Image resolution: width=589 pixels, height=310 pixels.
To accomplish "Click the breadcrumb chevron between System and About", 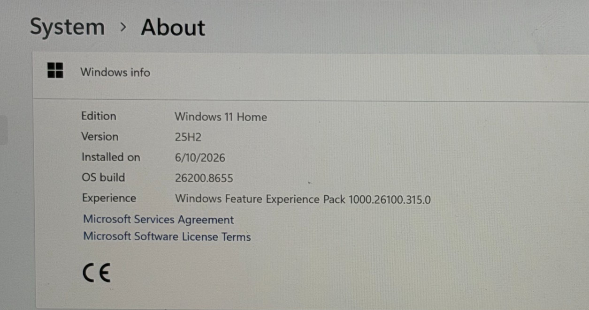I will [123, 27].
